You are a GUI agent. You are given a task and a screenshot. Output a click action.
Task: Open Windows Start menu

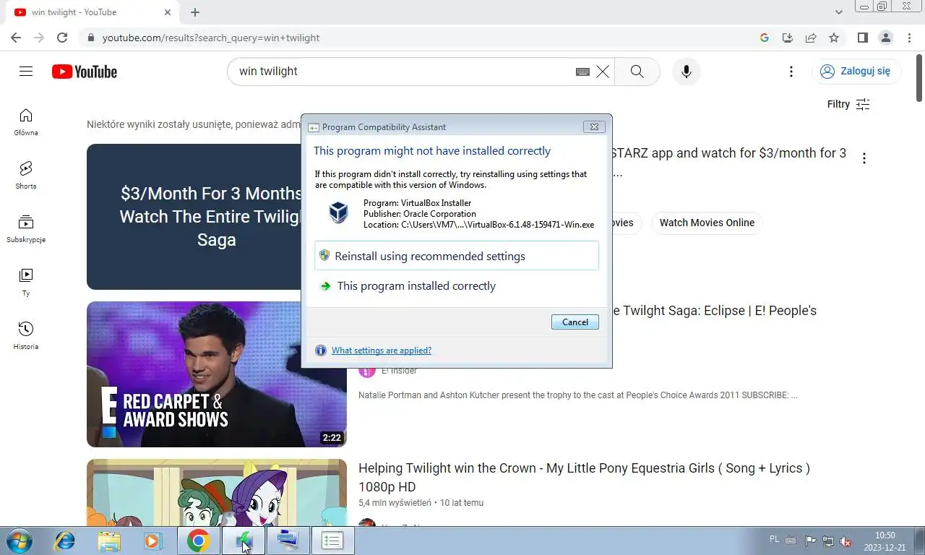[x=20, y=541]
